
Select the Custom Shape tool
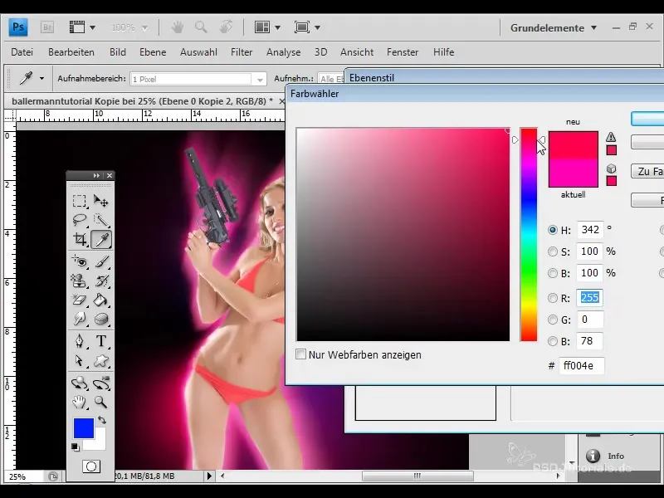[x=101, y=360]
